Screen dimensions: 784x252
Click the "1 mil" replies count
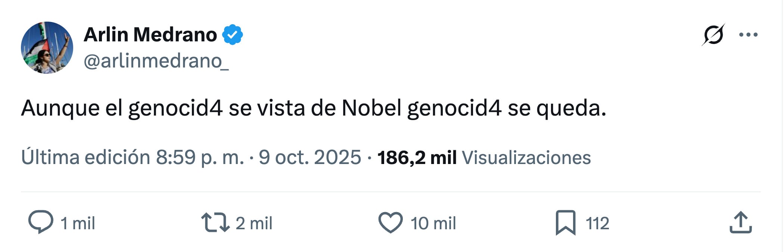click(78, 223)
